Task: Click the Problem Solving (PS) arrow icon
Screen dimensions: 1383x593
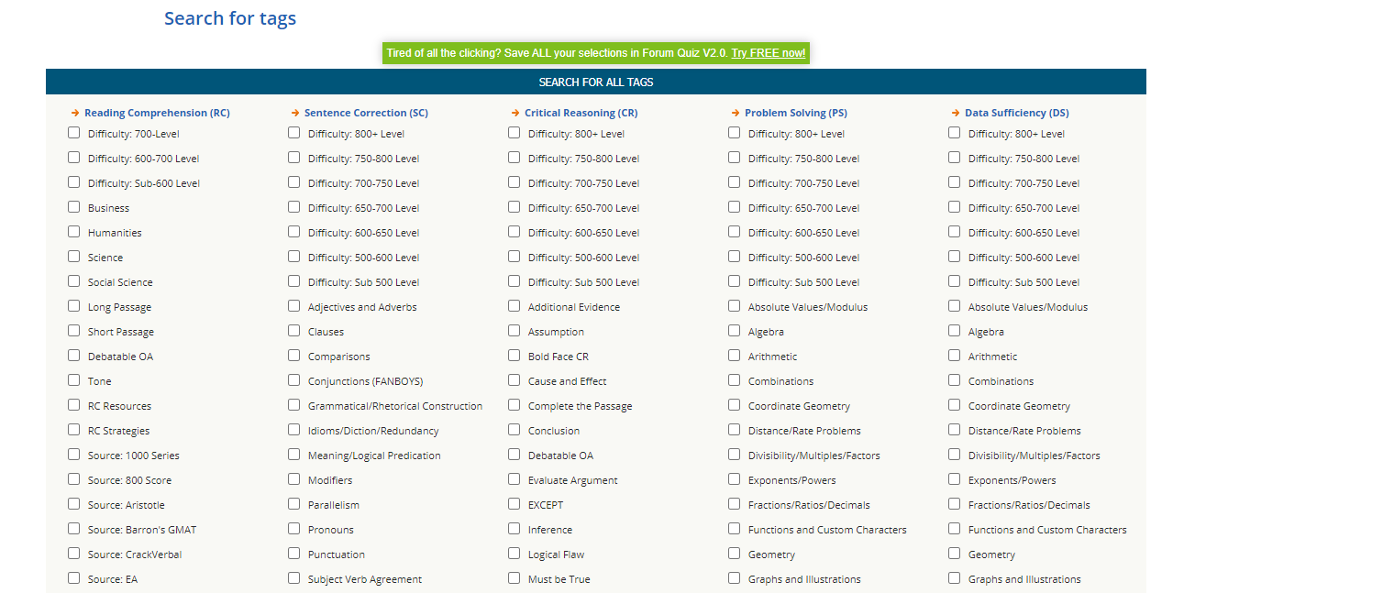Action: pyautogui.click(x=736, y=113)
